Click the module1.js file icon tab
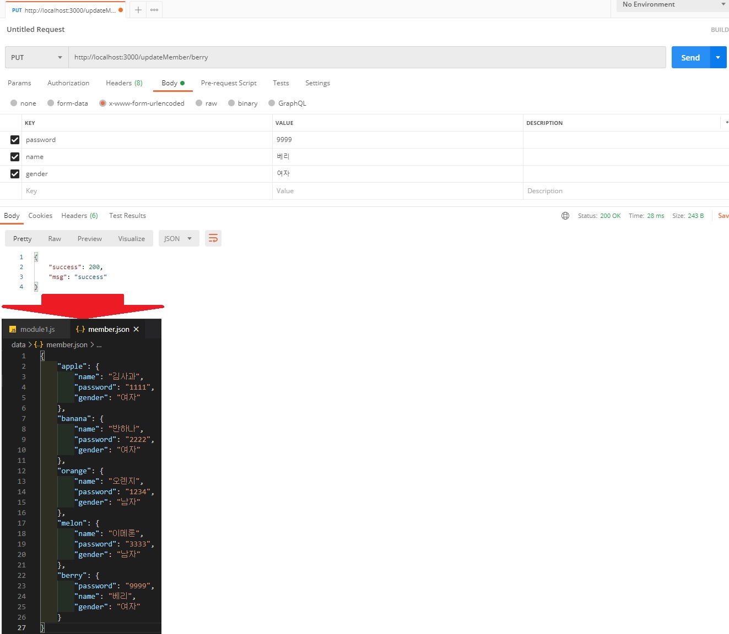The image size is (729, 634). pyautogui.click(x=13, y=330)
